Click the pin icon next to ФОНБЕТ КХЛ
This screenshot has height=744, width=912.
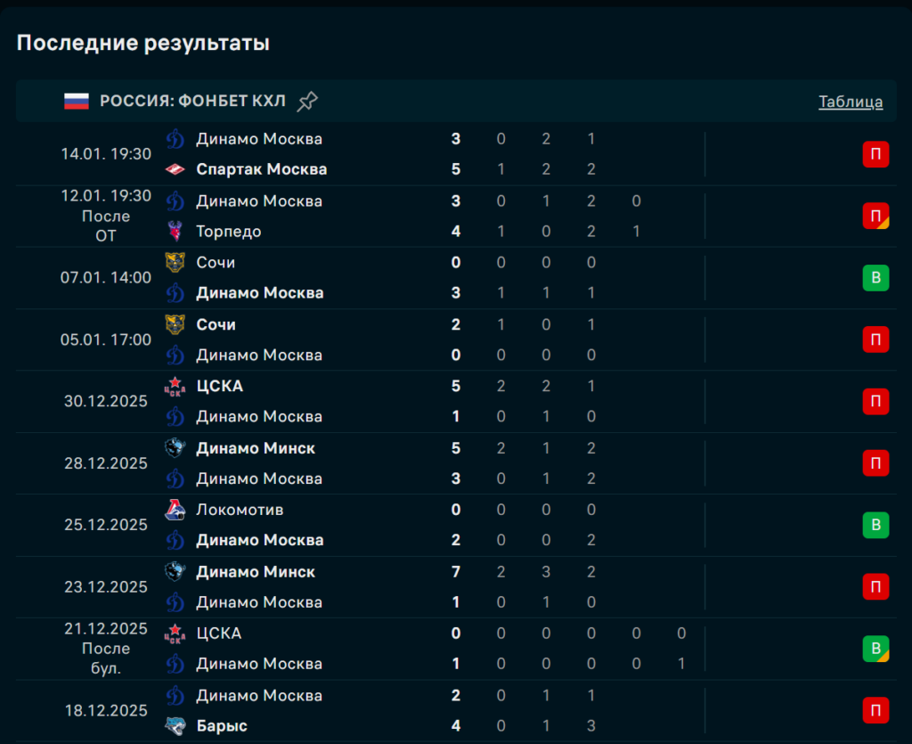click(307, 102)
